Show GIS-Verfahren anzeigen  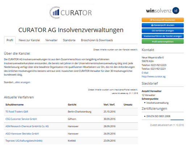coord(163,31)
